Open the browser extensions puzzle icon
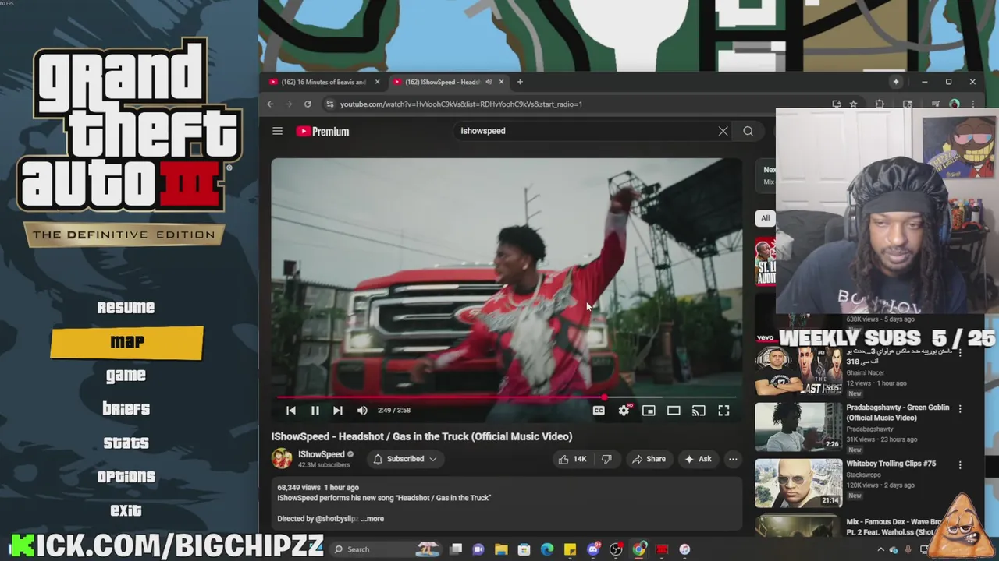 [x=880, y=104]
